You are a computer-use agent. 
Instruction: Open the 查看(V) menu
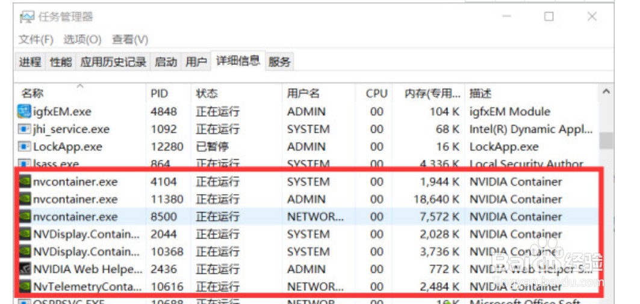coord(130,40)
